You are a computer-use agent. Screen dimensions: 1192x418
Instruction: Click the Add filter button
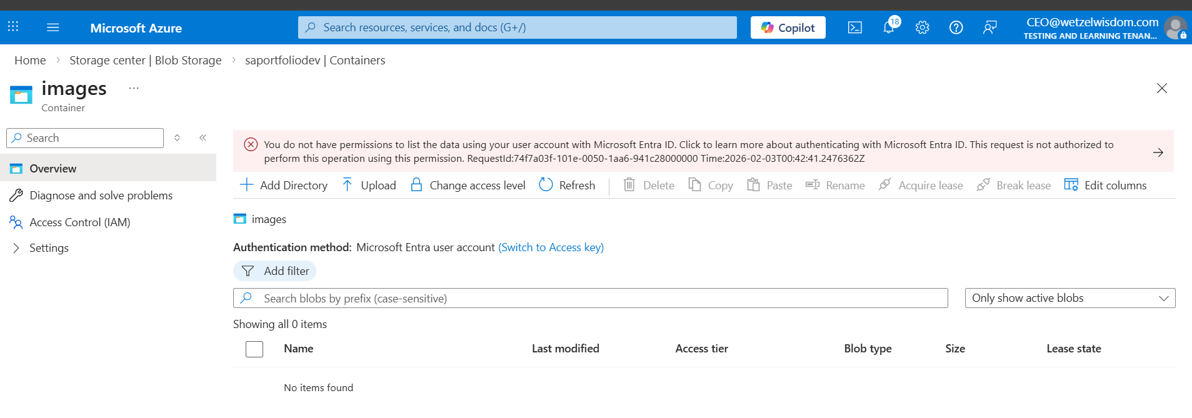(275, 271)
